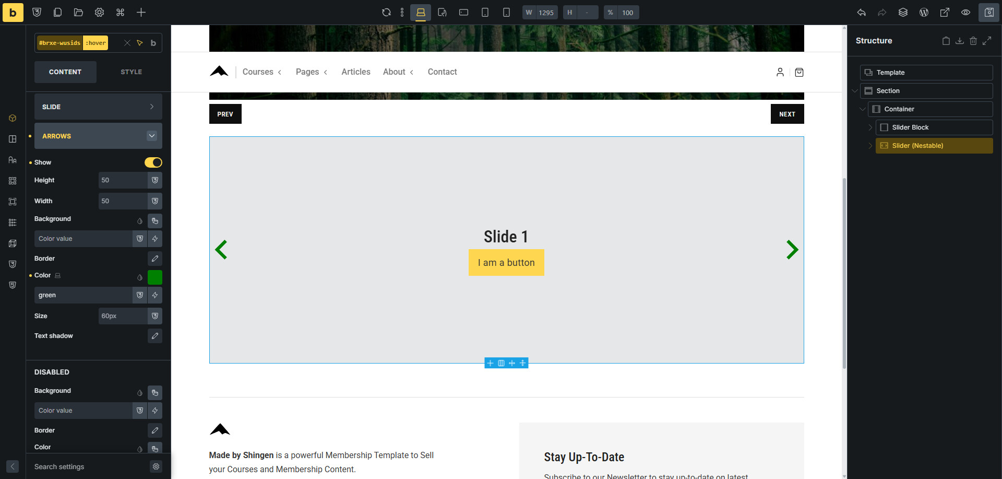
Task: Switch to the CONTENT tab
Action: tap(65, 72)
